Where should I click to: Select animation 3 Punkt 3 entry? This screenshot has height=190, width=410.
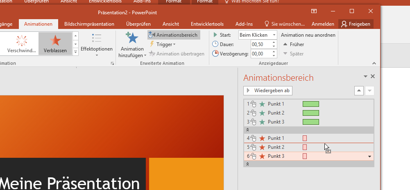tap(308, 122)
